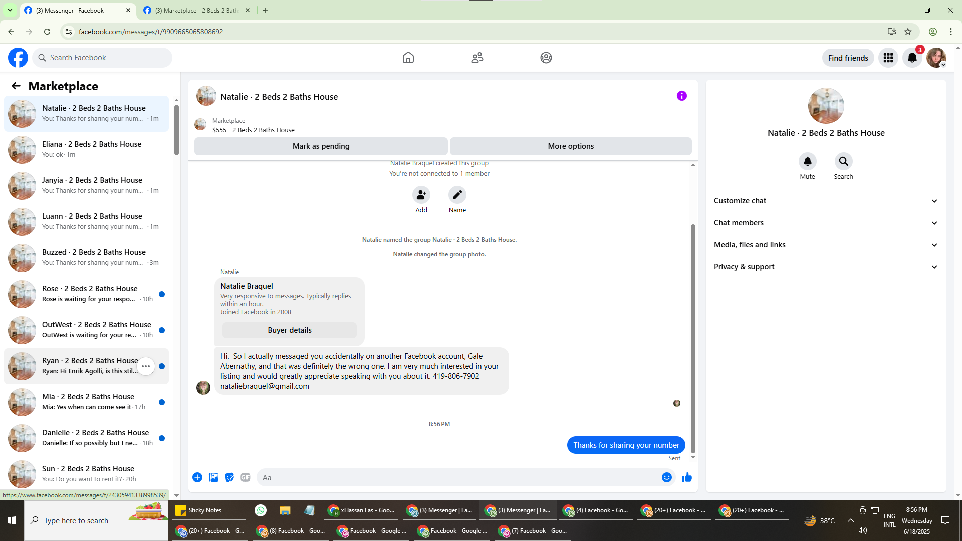Expand the Privacy & support section
962x541 pixels.
(826, 267)
